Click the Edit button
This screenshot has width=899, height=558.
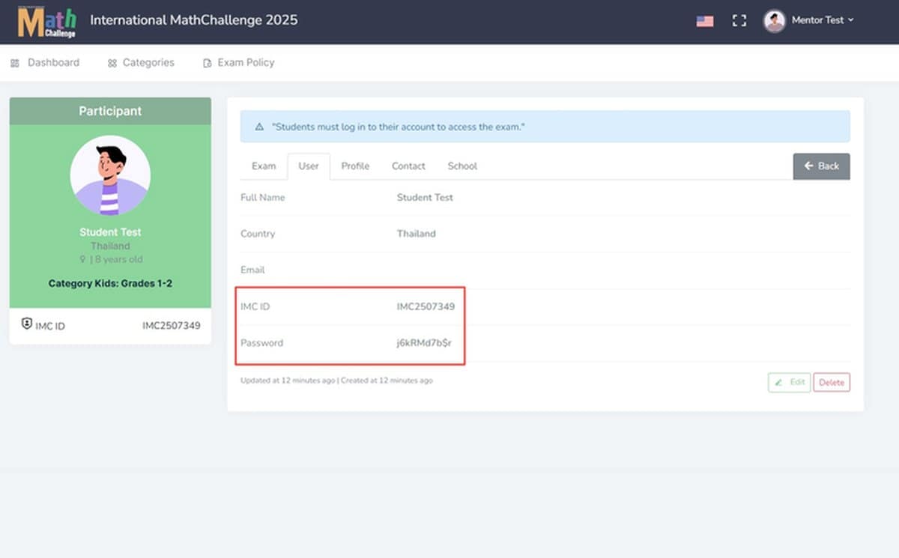[789, 382]
